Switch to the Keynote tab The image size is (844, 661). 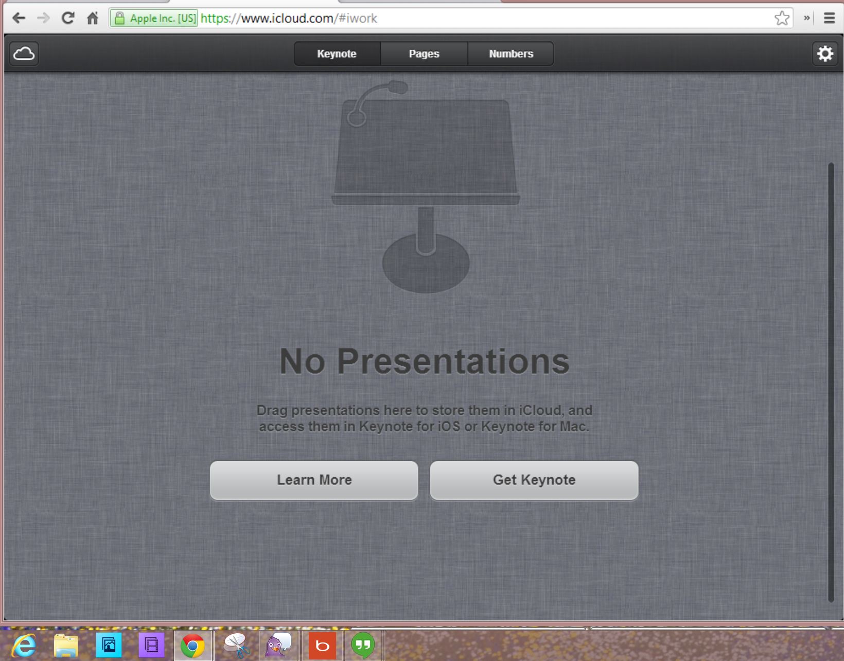[x=337, y=54]
